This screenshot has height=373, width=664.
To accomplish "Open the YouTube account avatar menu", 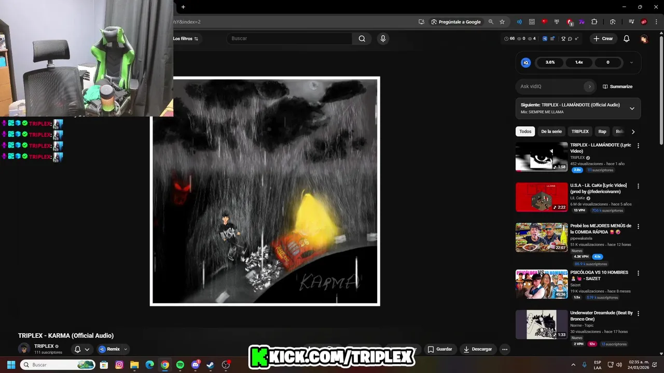I will click(x=644, y=38).
